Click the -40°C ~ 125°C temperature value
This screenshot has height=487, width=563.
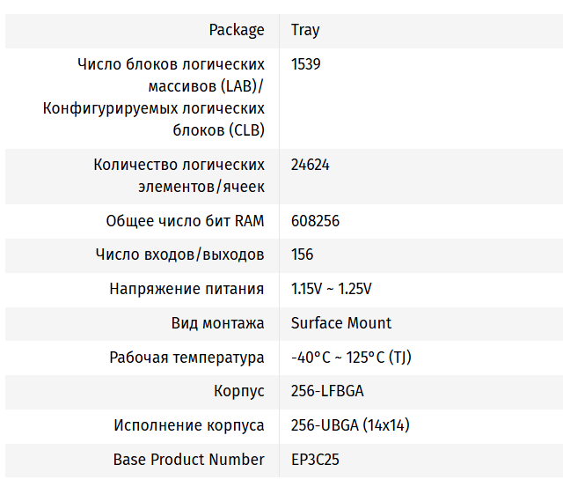point(351,358)
